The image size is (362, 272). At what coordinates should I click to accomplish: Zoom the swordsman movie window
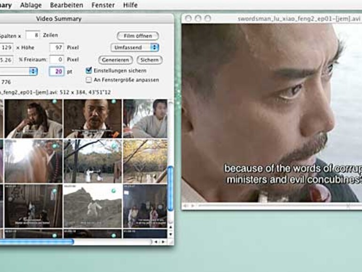tap(208, 18)
